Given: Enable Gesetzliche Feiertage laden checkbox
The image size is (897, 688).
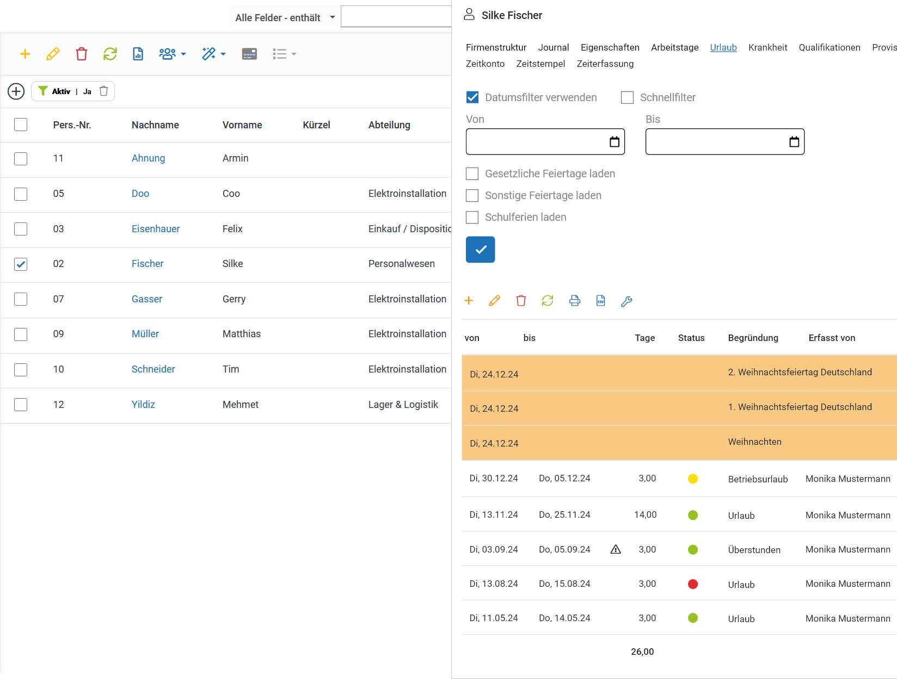Looking at the screenshot, I should pos(472,173).
